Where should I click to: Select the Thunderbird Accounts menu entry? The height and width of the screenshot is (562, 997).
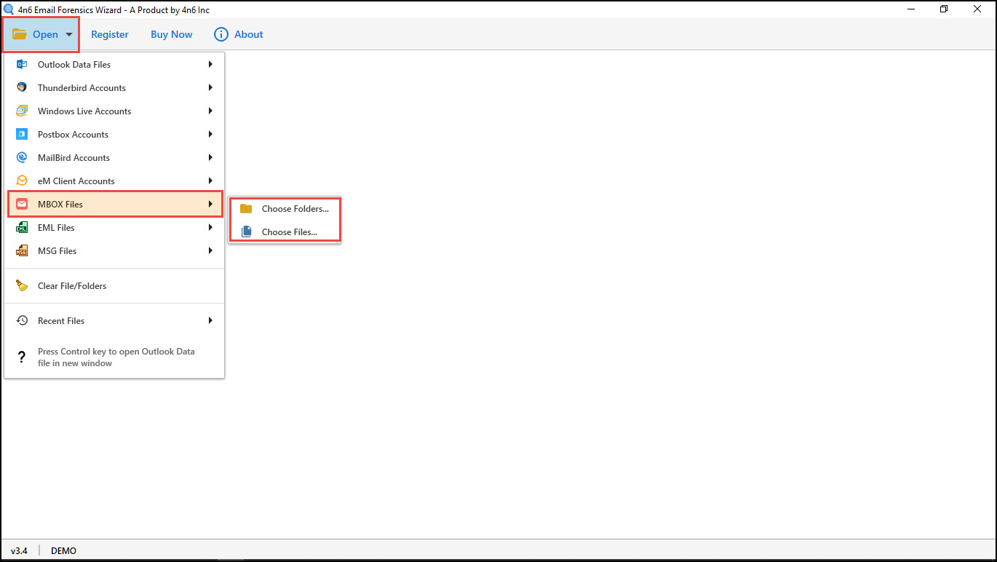pos(114,87)
